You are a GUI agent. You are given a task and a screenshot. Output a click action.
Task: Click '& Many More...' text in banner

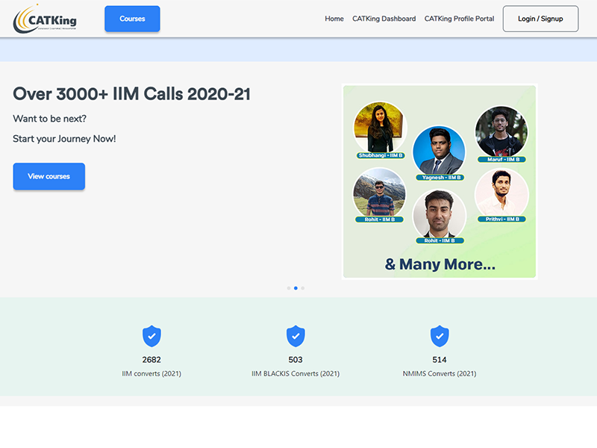pos(440,264)
